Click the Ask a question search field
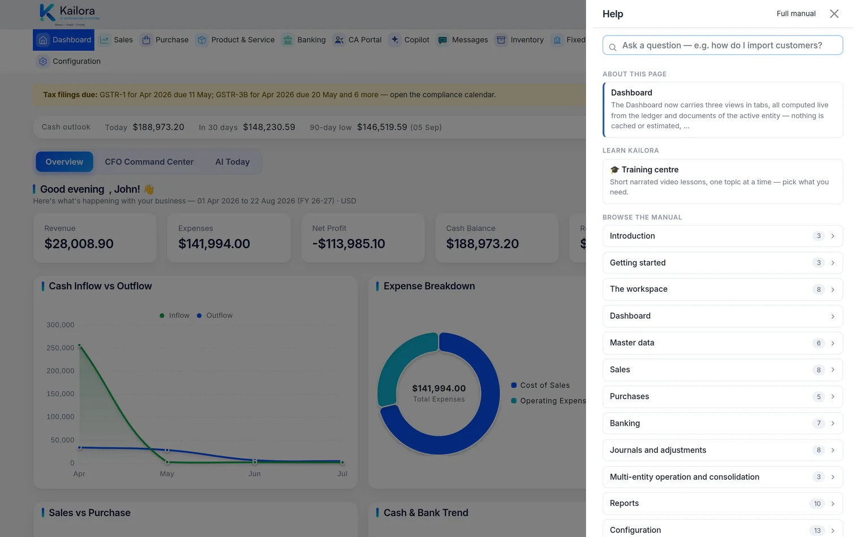The height and width of the screenshot is (537, 860). tap(723, 45)
